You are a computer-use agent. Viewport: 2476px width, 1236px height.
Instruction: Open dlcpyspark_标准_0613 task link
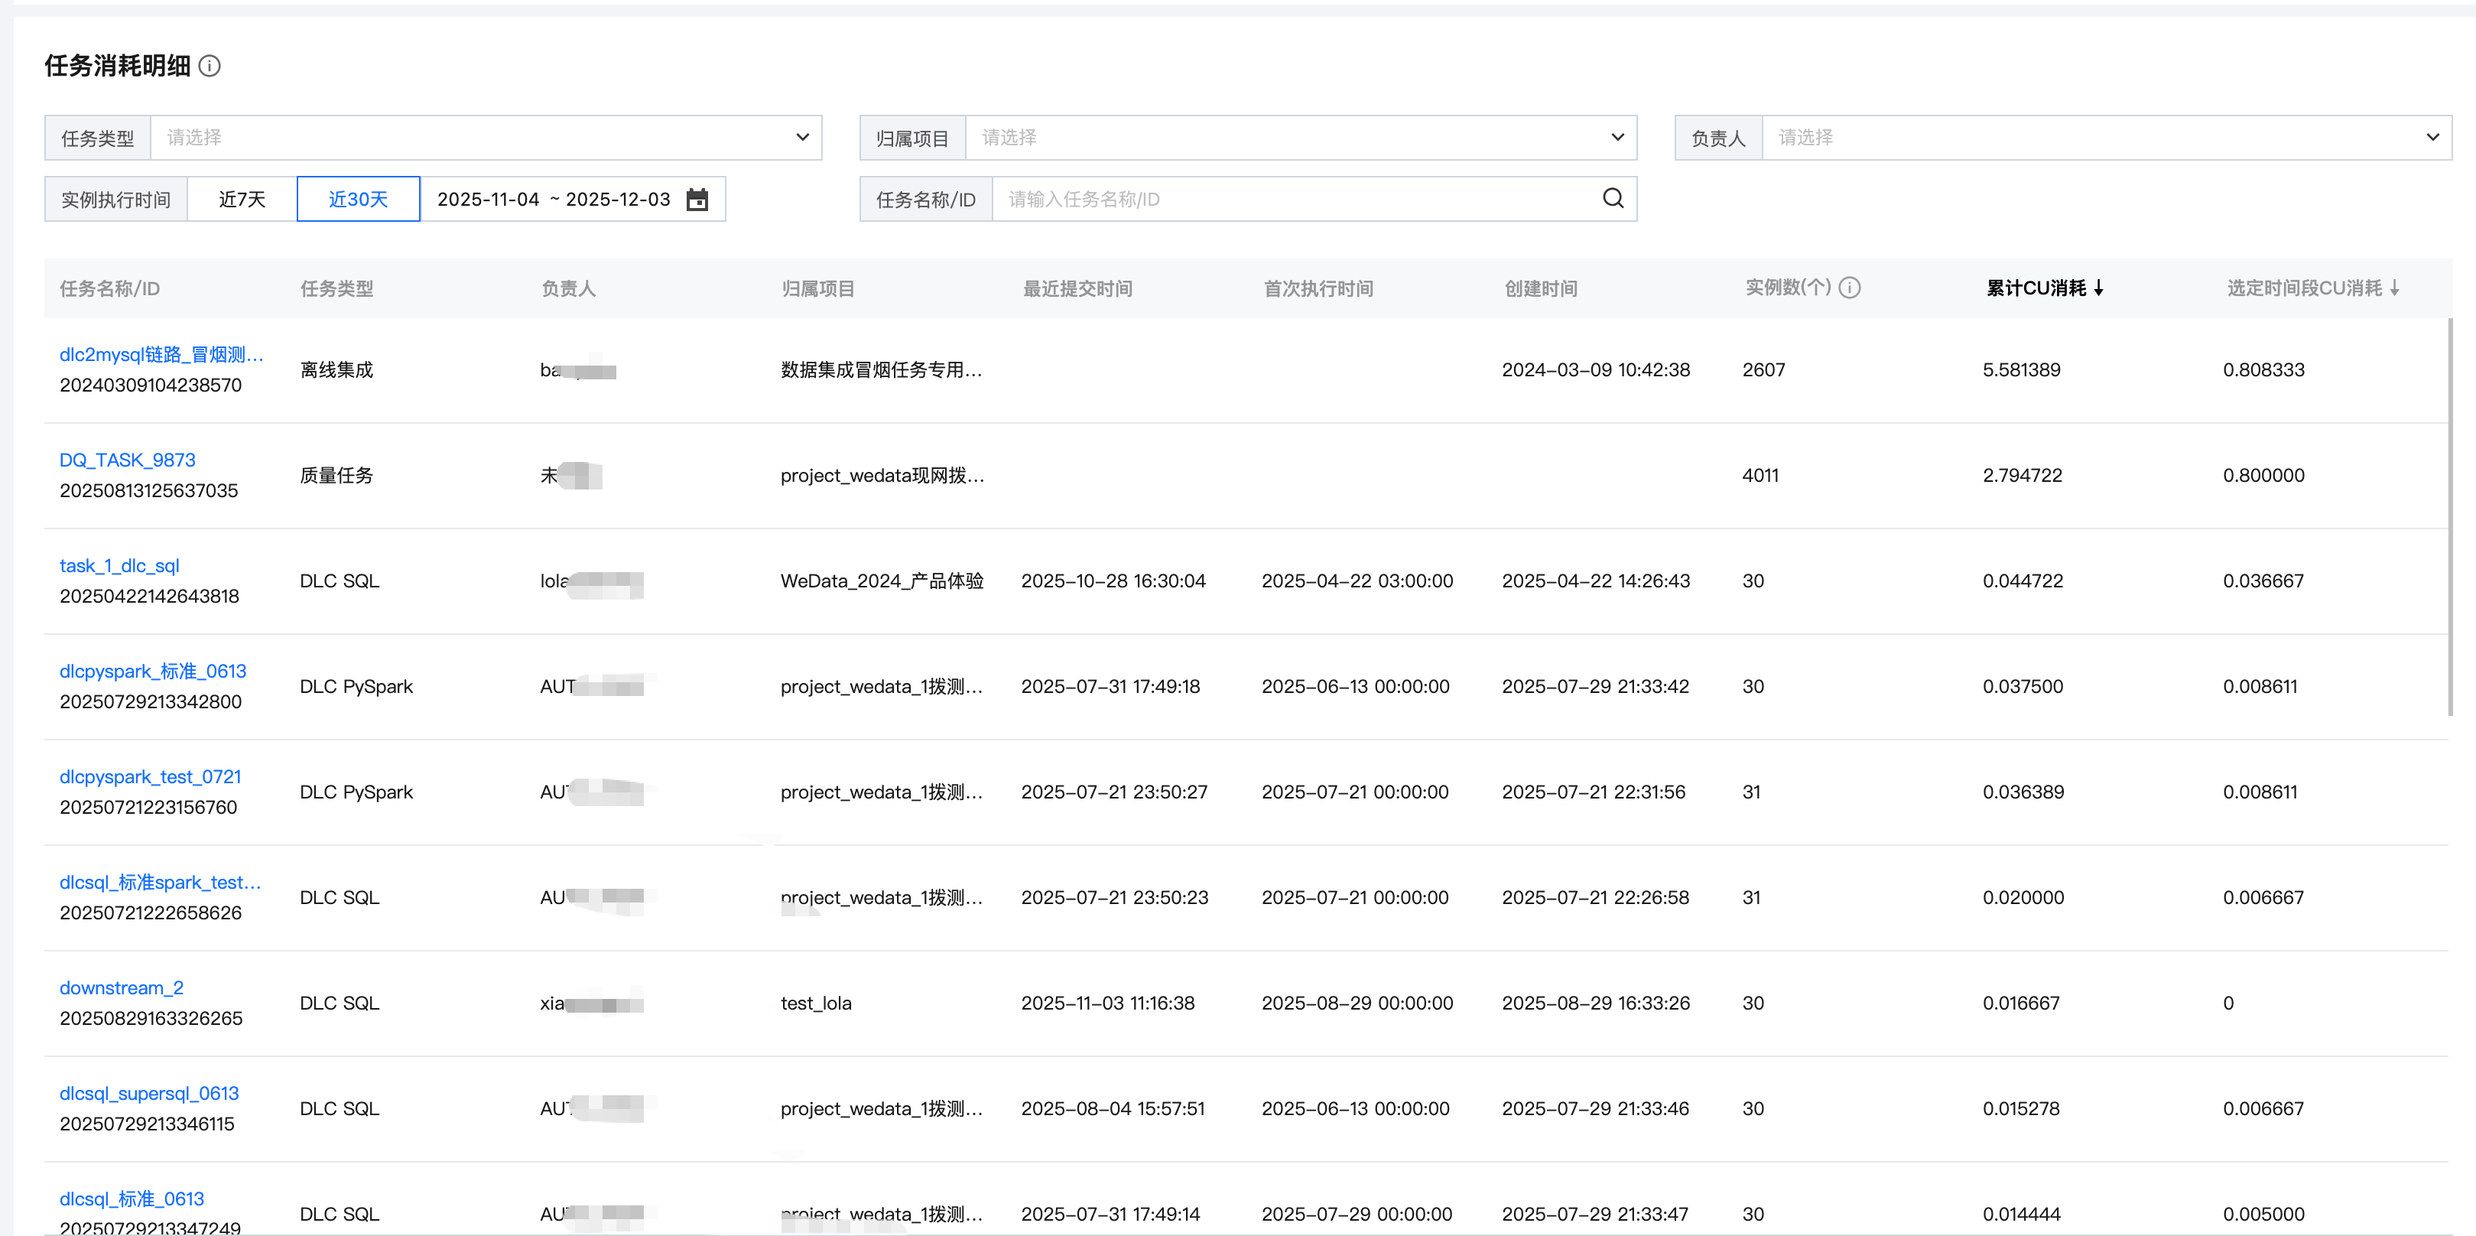click(x=153, y=671)
